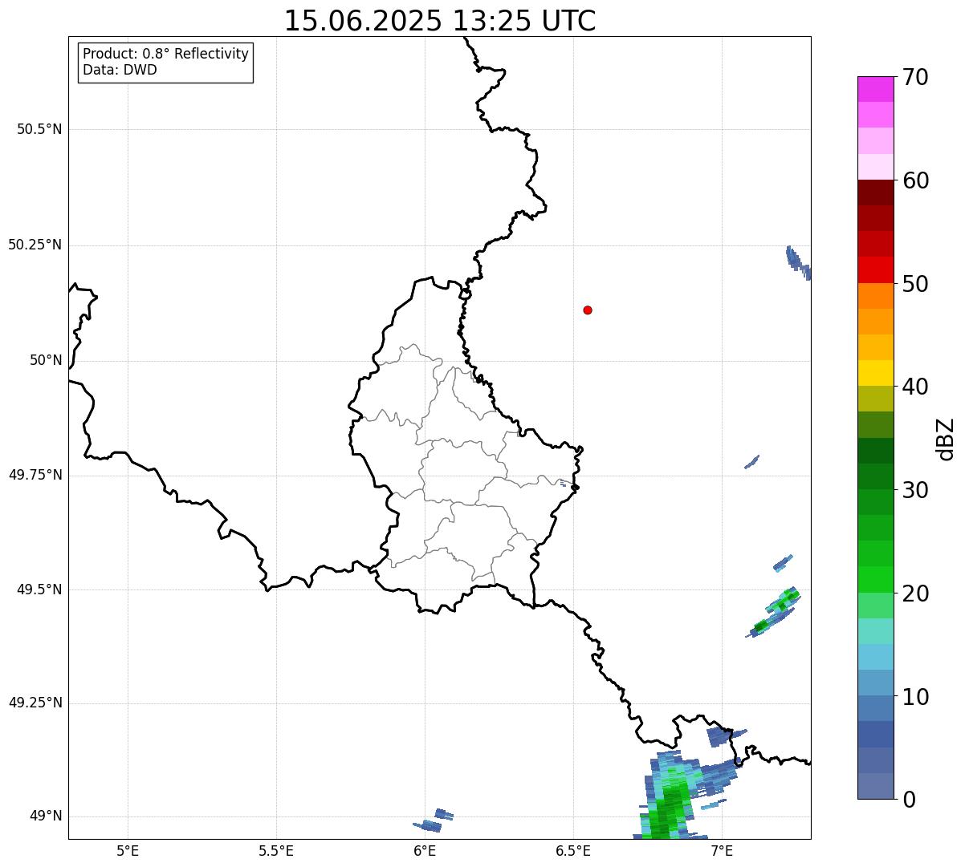Click the '7°E' longitude label

[722, 850]
